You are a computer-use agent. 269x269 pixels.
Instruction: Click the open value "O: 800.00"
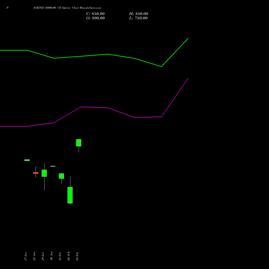[95, 18]
